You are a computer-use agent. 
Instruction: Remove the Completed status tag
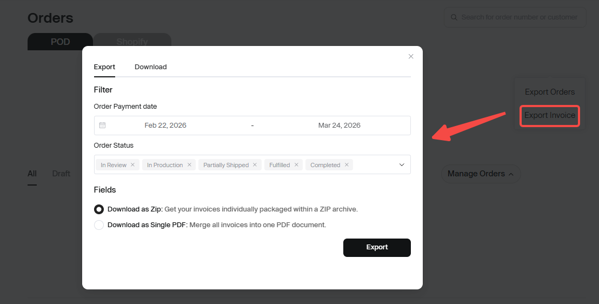coord(347,165)
